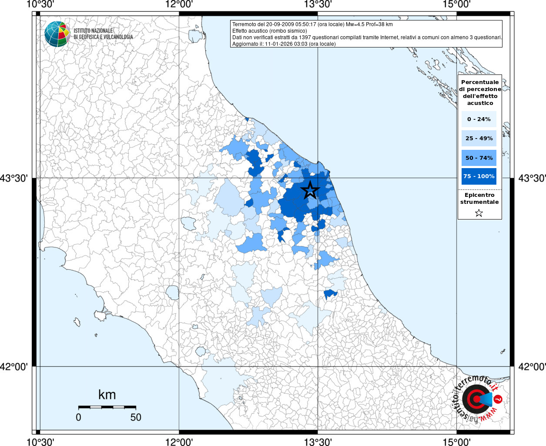Select the 75 - 100% legend swatch
This screenshot has width=546, height=446.
click(x=479, y=176)
